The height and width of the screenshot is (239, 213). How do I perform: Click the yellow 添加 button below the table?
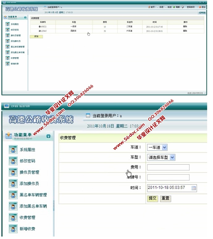[36, 36]
